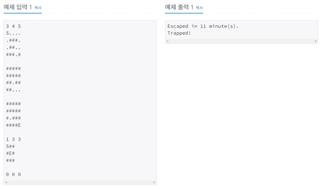321x190 pixels.
Task: Click the "Trapped!" output line
Action: pos(179,33)
